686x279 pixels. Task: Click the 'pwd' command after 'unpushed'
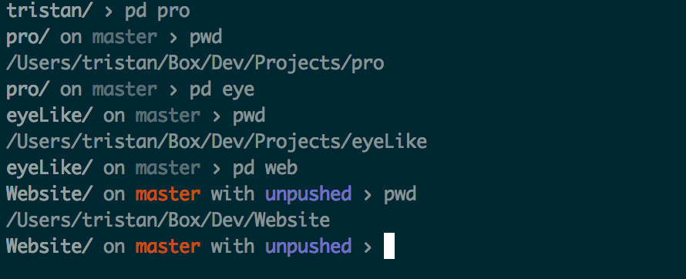pyautogui.click(x=400, y=195)
